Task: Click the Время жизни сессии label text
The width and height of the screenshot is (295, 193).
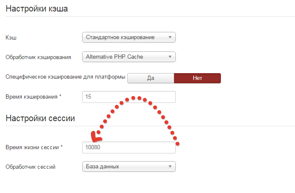Action: [34, 148]
